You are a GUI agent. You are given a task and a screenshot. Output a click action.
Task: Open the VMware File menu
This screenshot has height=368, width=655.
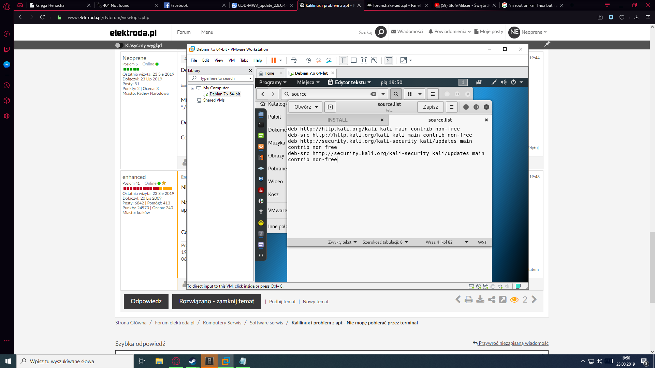[194, 60]
